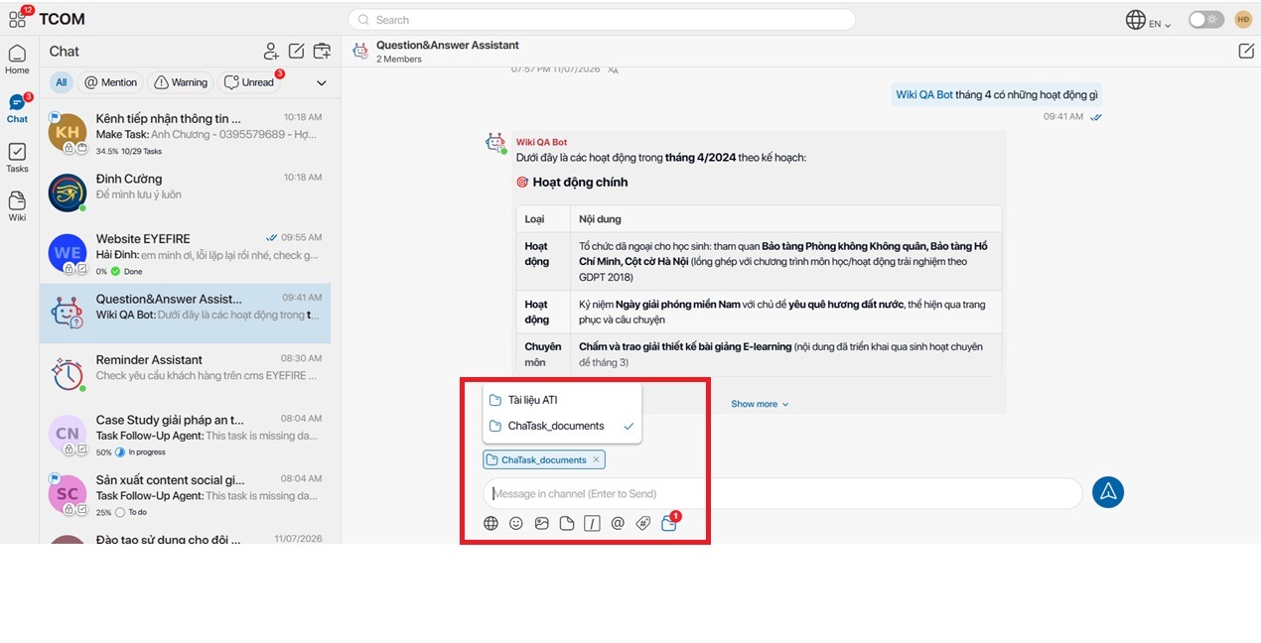Click the KH channel avatar
The height and width of the screenshot is (643, 1261).
[x=68, y=132]
